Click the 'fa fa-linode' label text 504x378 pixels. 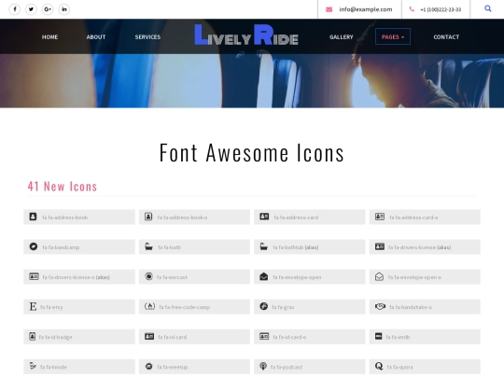(53, 367)
